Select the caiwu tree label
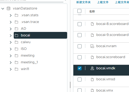 click(x=26, y=42)
